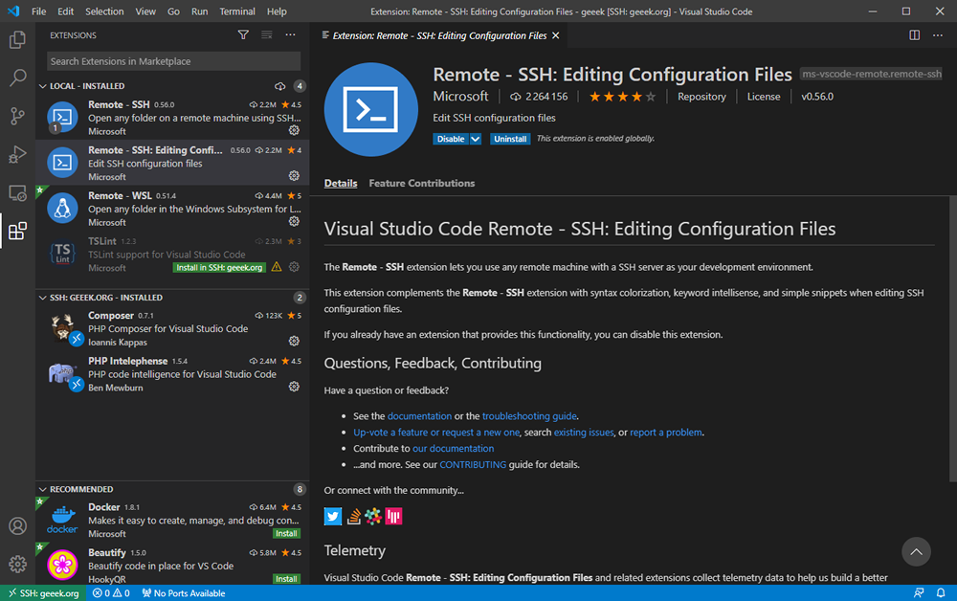Open the Explorer view in activity bar
Viewport: 957px width, 601px height.
tap(17, 40)
